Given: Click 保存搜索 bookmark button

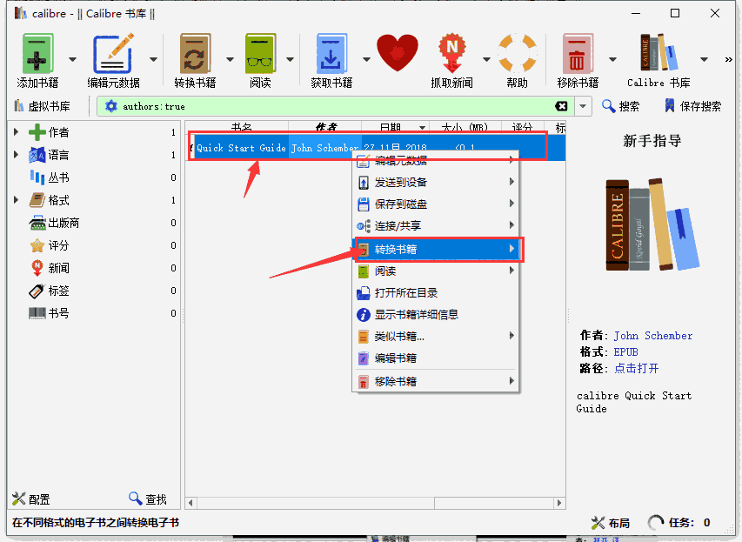Looking at the screenshot, I should tap(693, 106).
